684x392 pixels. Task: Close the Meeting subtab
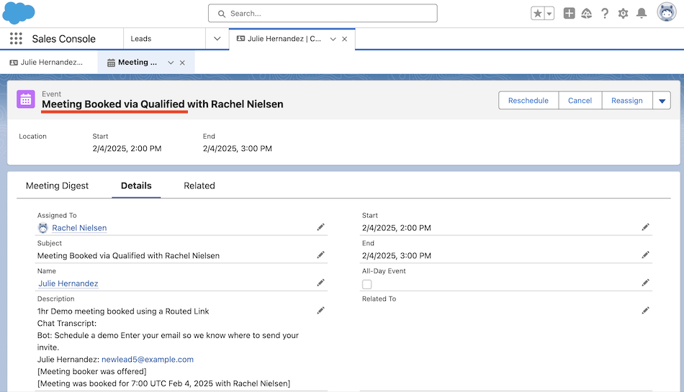tap(182, 63)
